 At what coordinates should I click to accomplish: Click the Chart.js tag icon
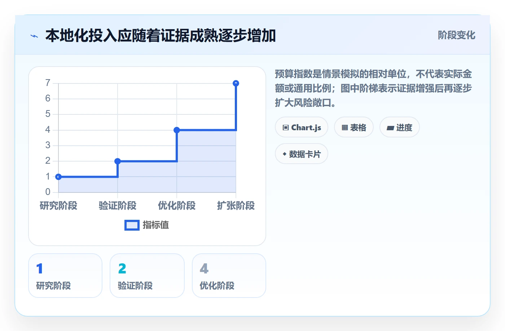[286, 127]
